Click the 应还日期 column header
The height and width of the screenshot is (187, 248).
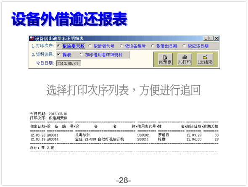coord(194,126)
